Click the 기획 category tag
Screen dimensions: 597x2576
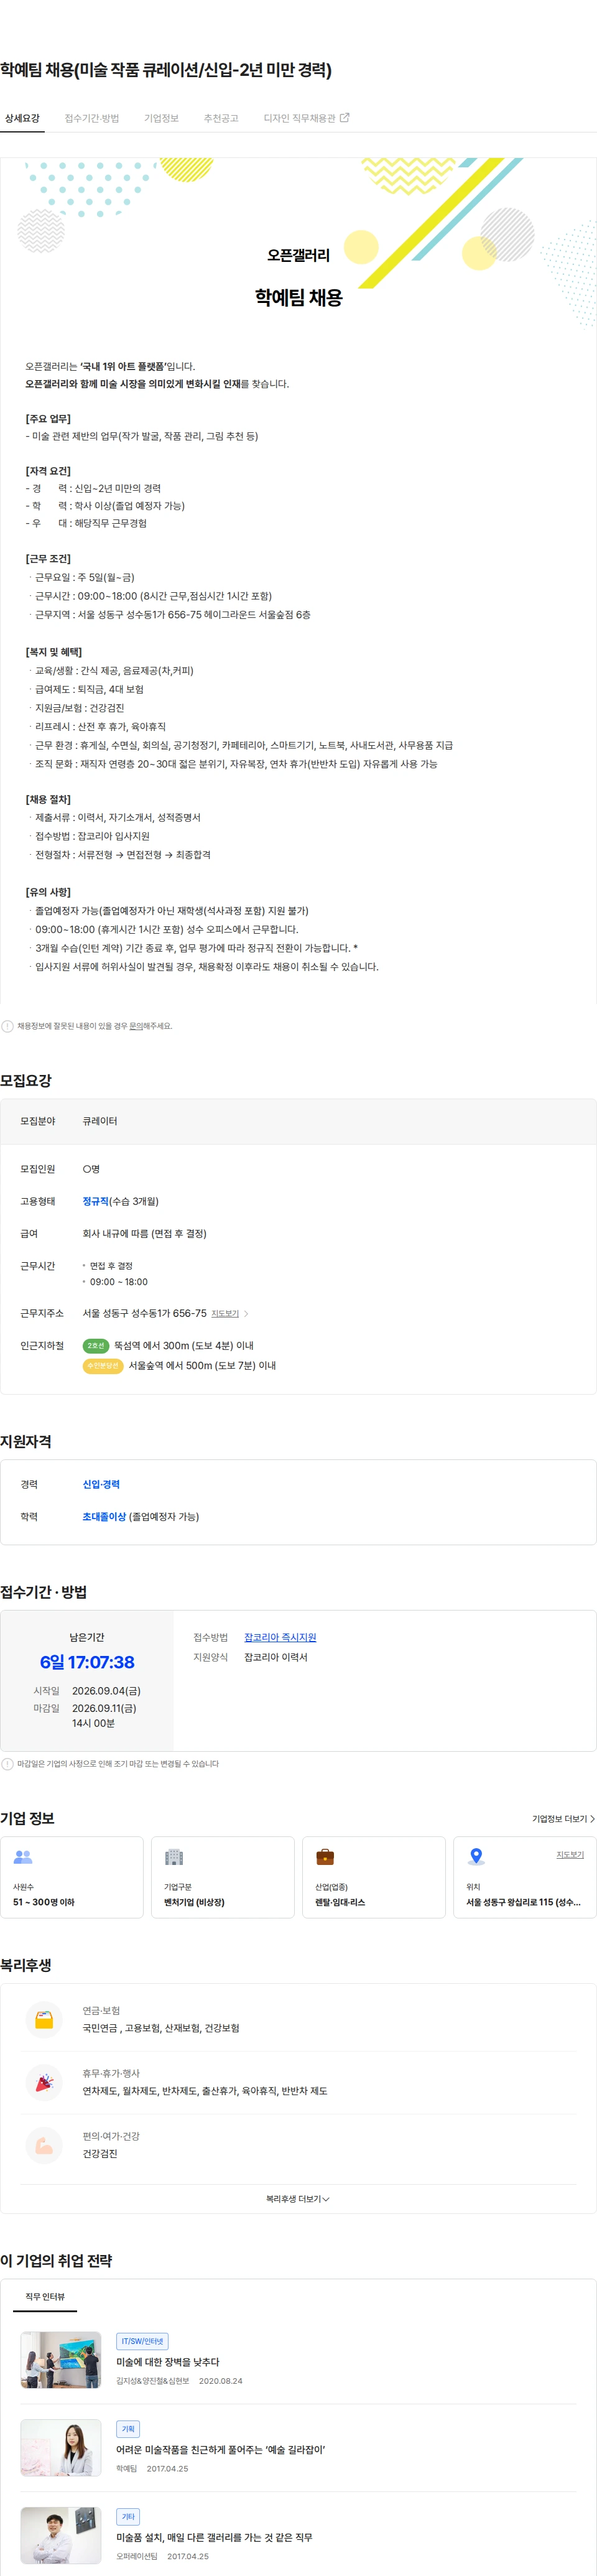click(128, 2429)
